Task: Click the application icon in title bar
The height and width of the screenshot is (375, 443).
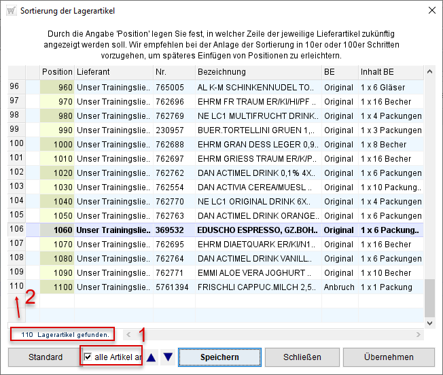Action: click(11, 11)
